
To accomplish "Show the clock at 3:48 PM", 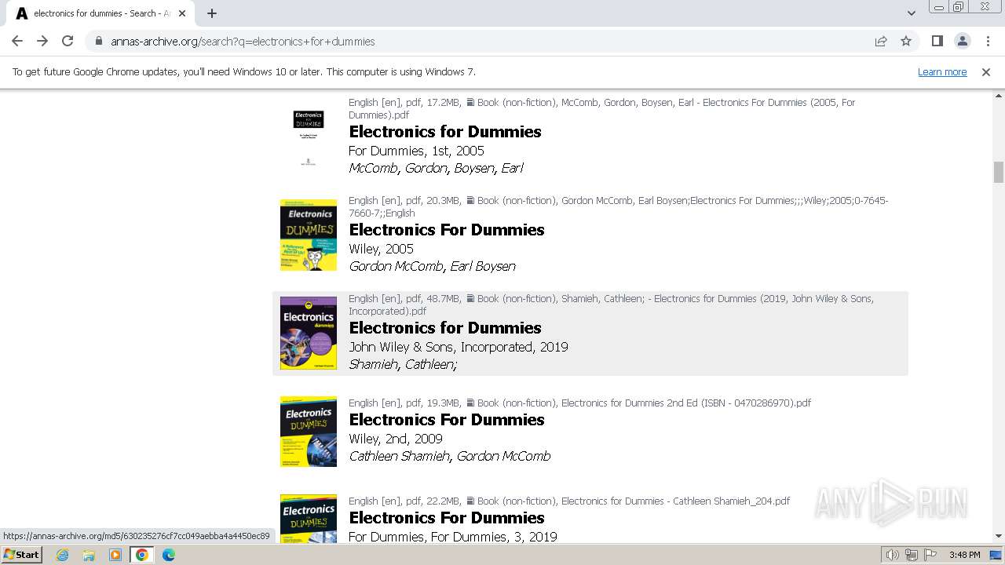I will [x=964, y=555].
